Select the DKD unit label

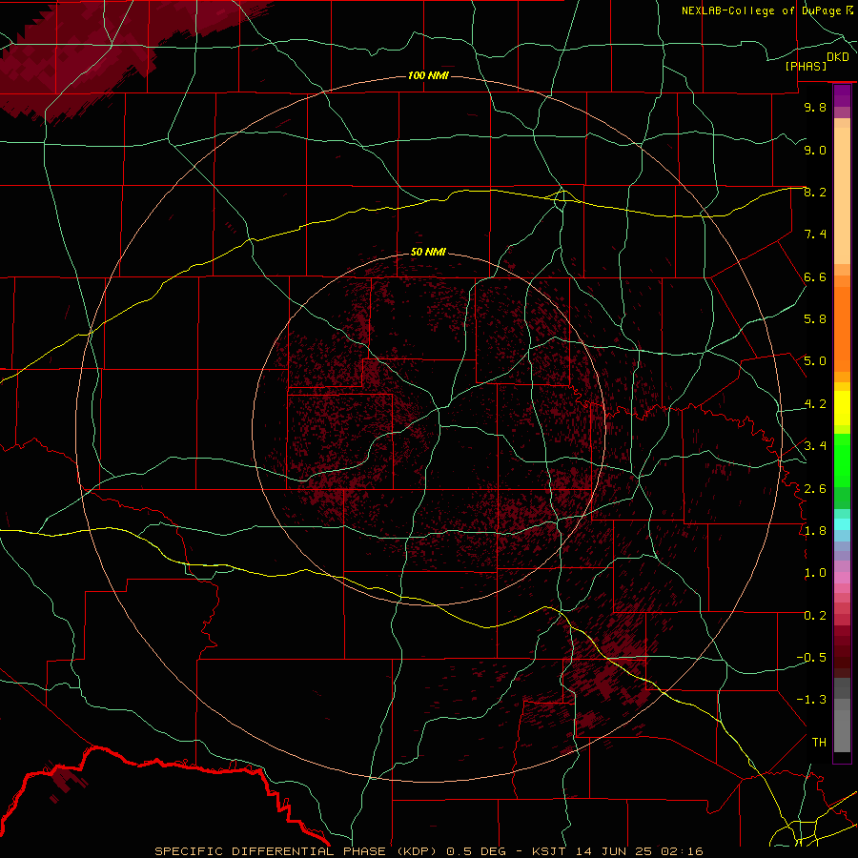838,57
